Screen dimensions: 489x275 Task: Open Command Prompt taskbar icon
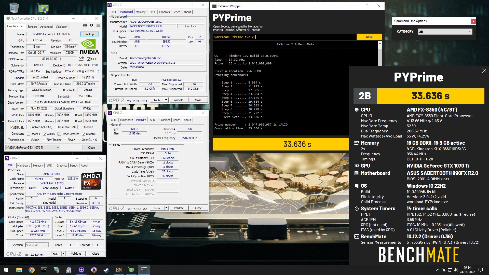click(44, 270)
